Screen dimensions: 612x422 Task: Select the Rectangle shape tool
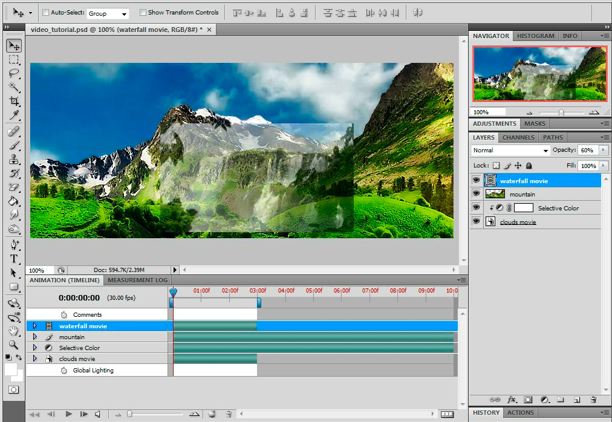point(14,287)
